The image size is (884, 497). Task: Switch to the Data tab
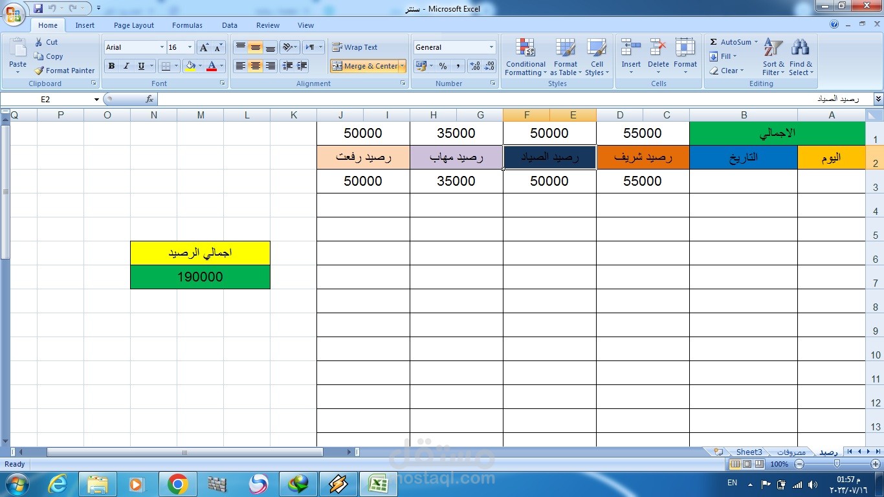click(x=230, y=25)
